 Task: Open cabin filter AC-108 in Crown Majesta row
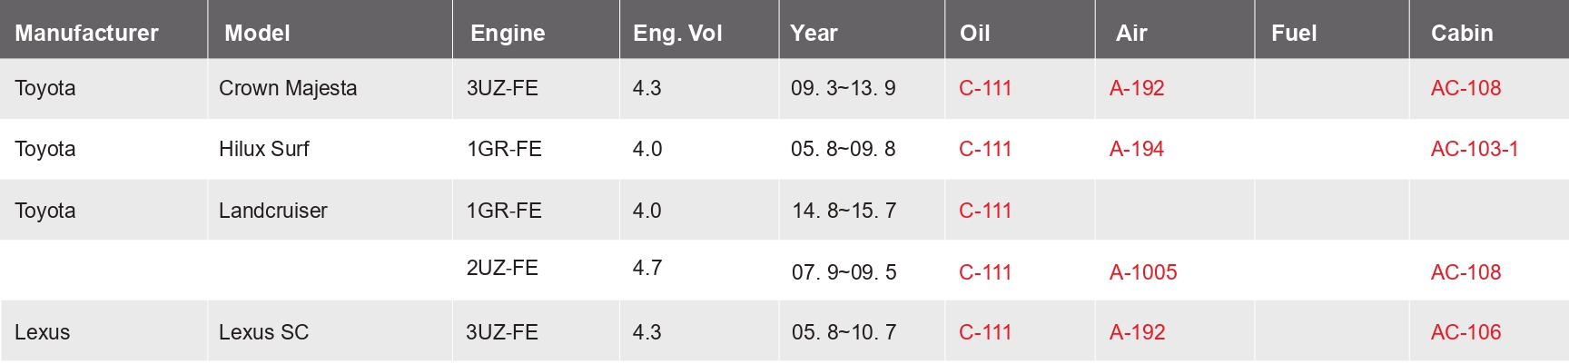(x=1465, y=88)
